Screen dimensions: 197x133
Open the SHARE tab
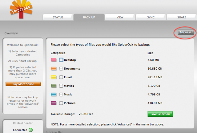182,17
